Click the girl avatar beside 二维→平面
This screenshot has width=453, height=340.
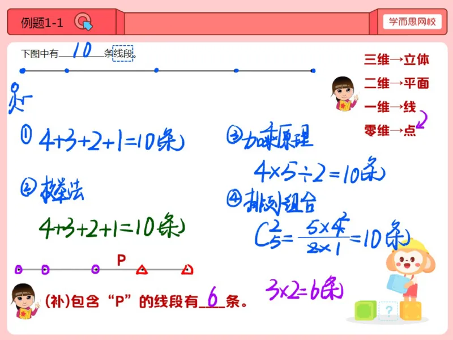[344, 93]
